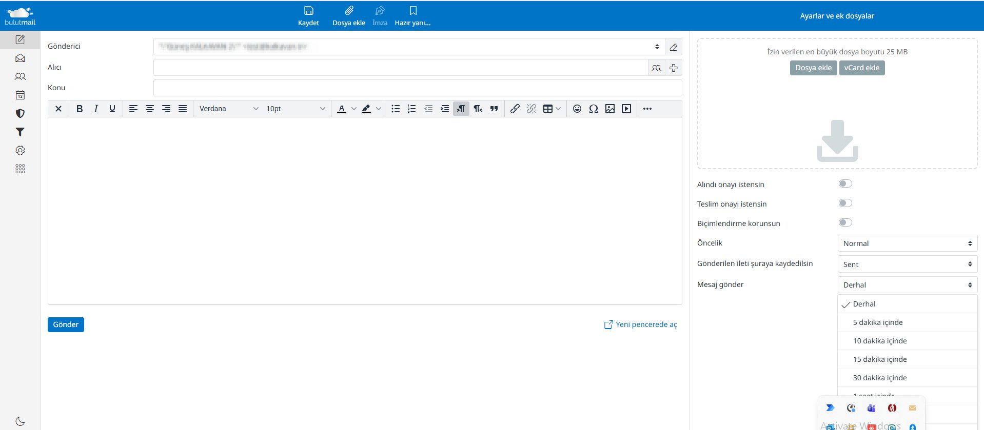The height and width of the screenshot is (430, 984).
Task: Toggle dark mode moon icon
Action: point(20,421)
